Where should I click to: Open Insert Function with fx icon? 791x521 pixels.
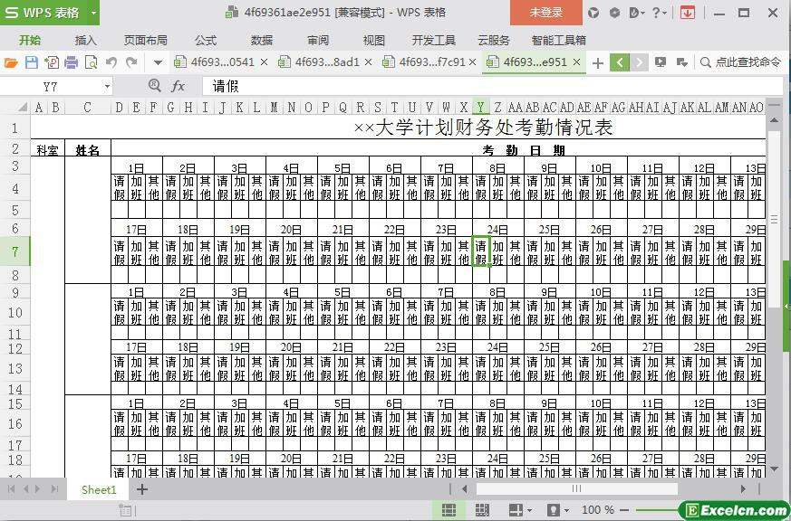click(x=178, y=87)
